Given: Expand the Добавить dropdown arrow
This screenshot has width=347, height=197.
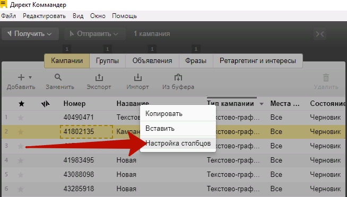Looking at the screenshot, I should [x=30, y=77].
